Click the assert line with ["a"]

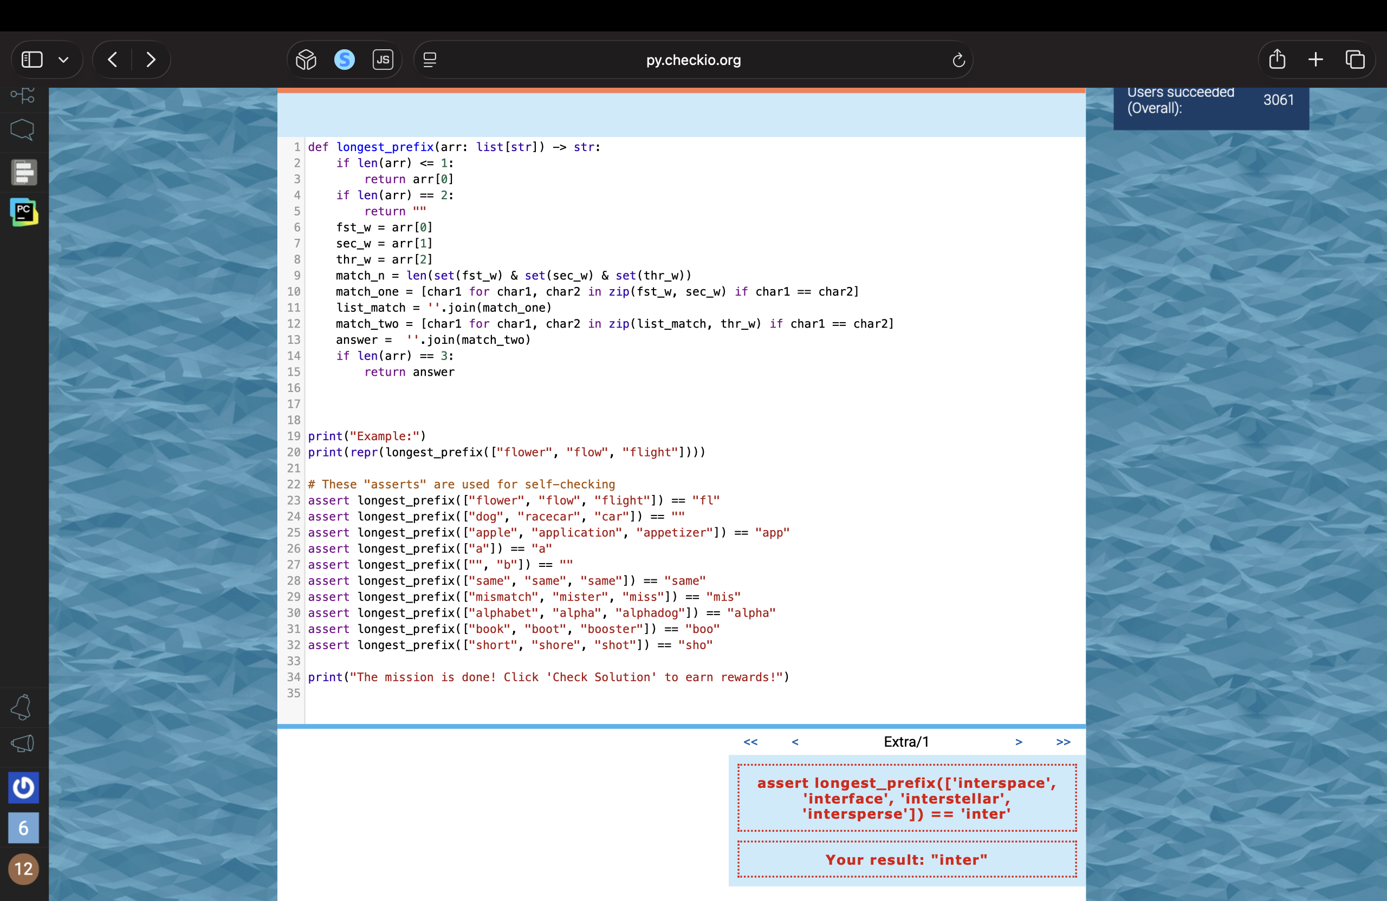click(430, 549)
